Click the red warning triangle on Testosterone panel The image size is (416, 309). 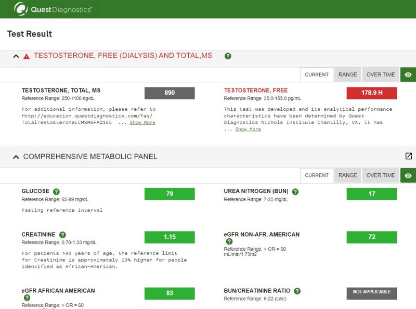pos(27,56)
